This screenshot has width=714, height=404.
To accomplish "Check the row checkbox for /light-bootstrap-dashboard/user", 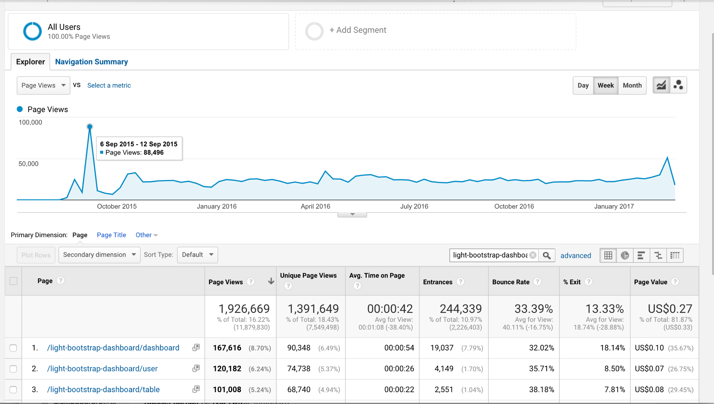I will point(13,369).
